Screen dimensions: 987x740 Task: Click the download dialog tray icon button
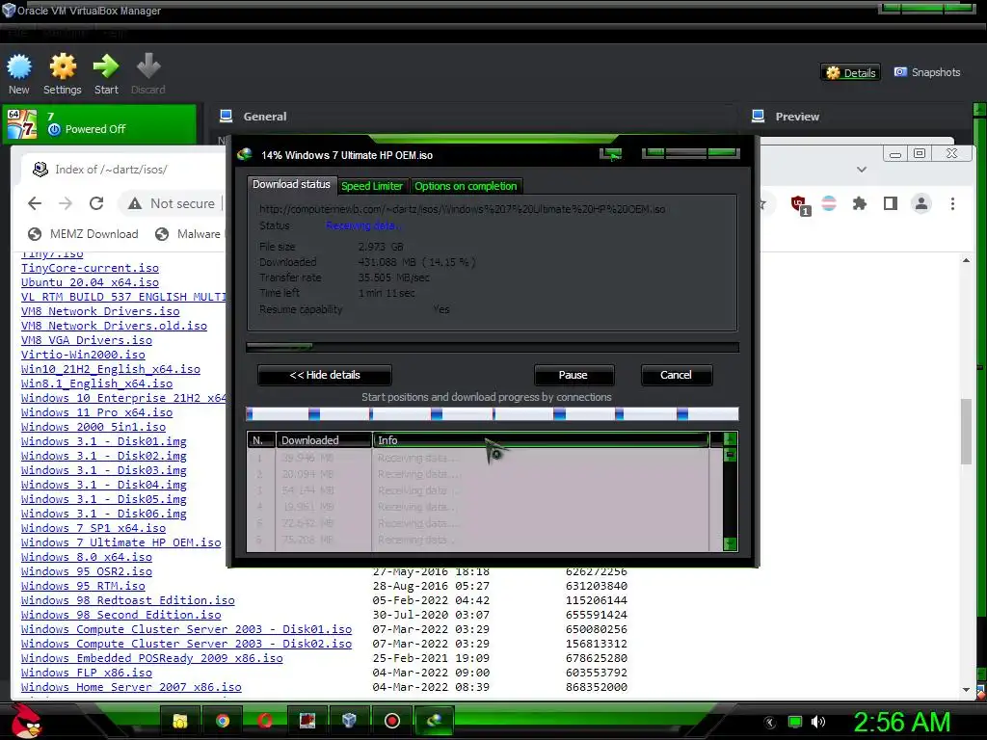610,153
